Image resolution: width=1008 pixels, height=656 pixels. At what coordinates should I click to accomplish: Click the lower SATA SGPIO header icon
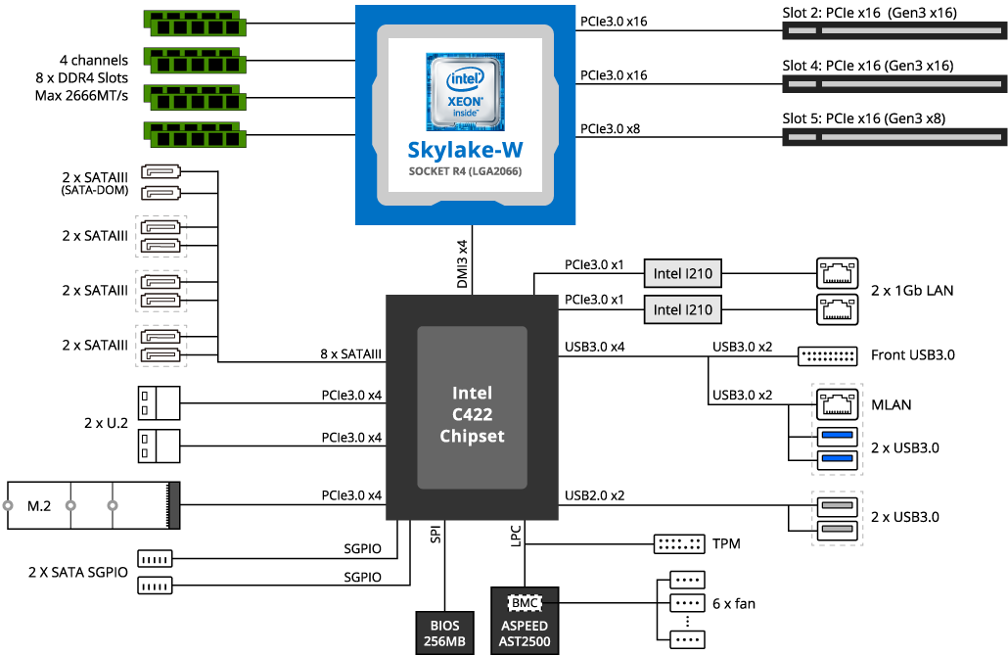click(155, 586)
